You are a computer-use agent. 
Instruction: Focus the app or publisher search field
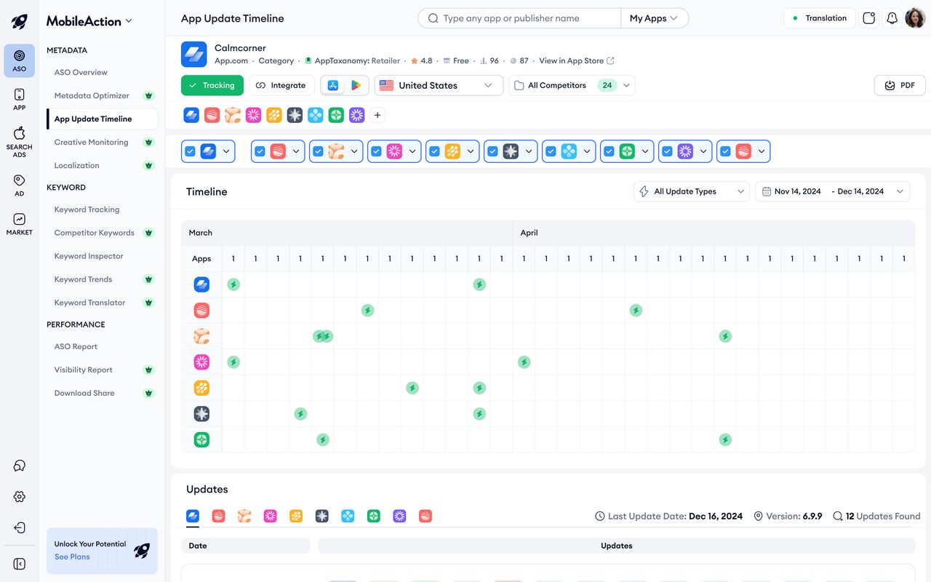tap(519, 18)
